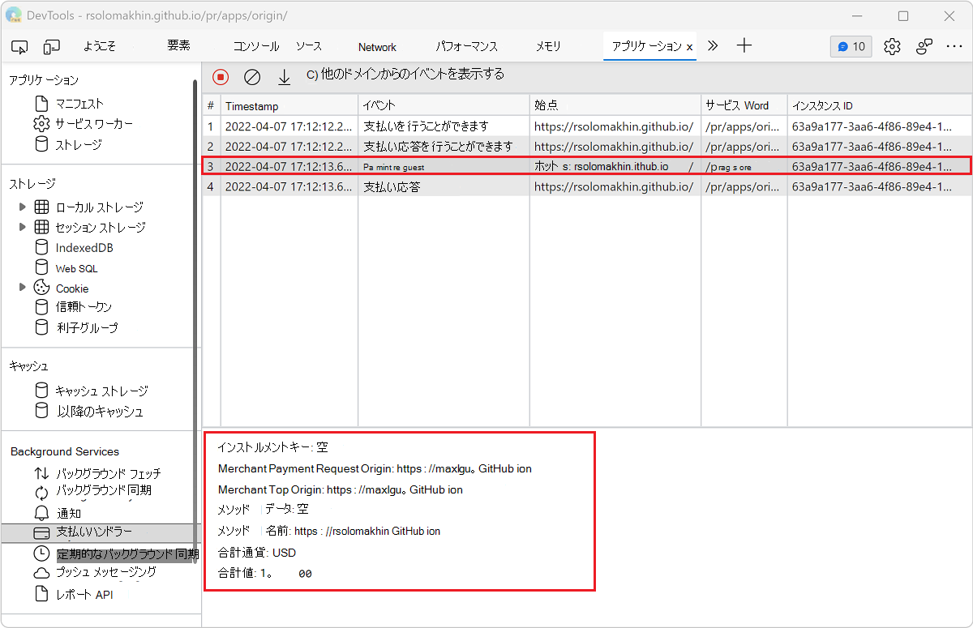Viewport: 973px width, 628px height.
Task: Select the ストレージ cylinder icon under アプリケーション
Action: click(x=41, y=144)
